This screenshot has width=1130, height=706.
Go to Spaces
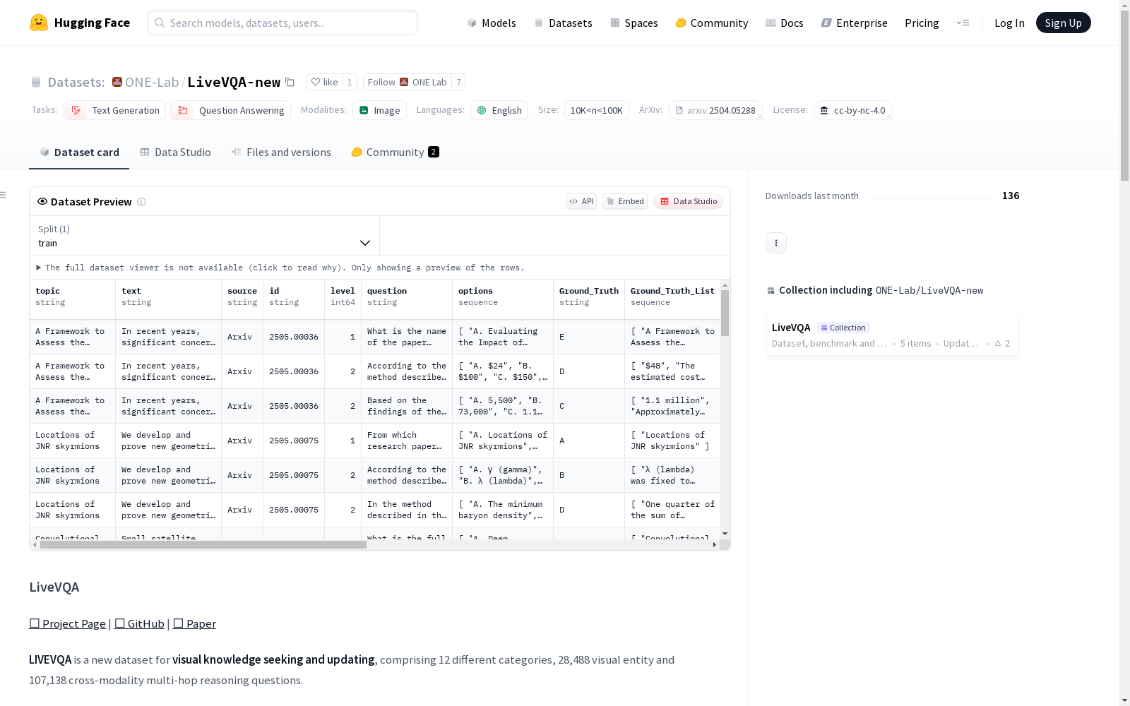(x=634, y=23)
